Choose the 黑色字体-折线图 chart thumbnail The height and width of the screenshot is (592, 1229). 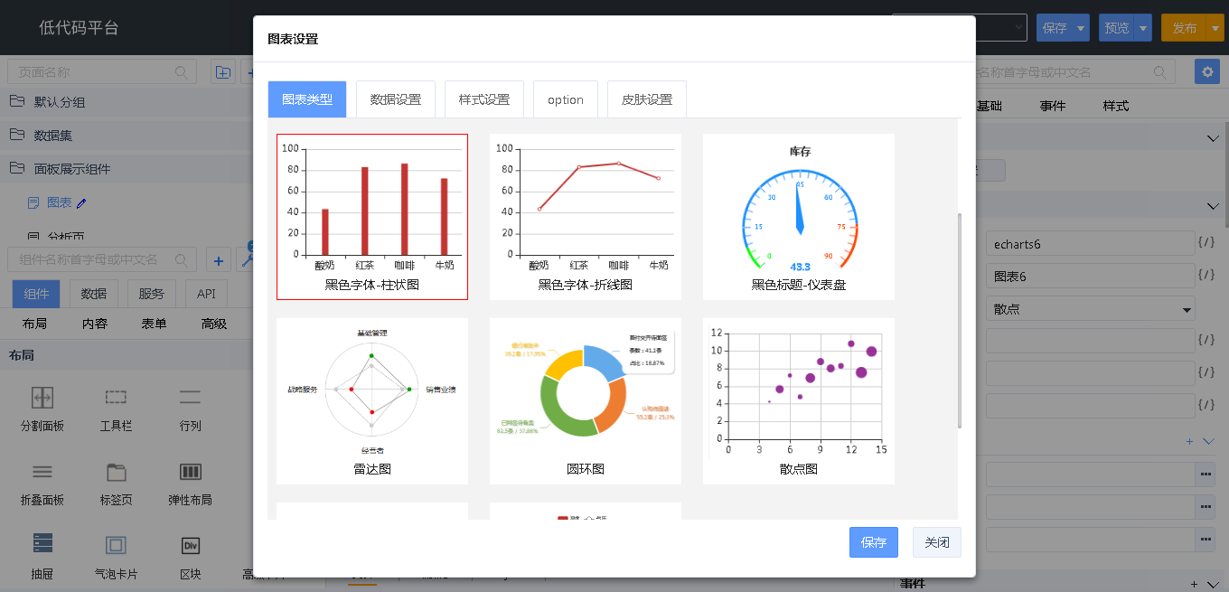586,217
